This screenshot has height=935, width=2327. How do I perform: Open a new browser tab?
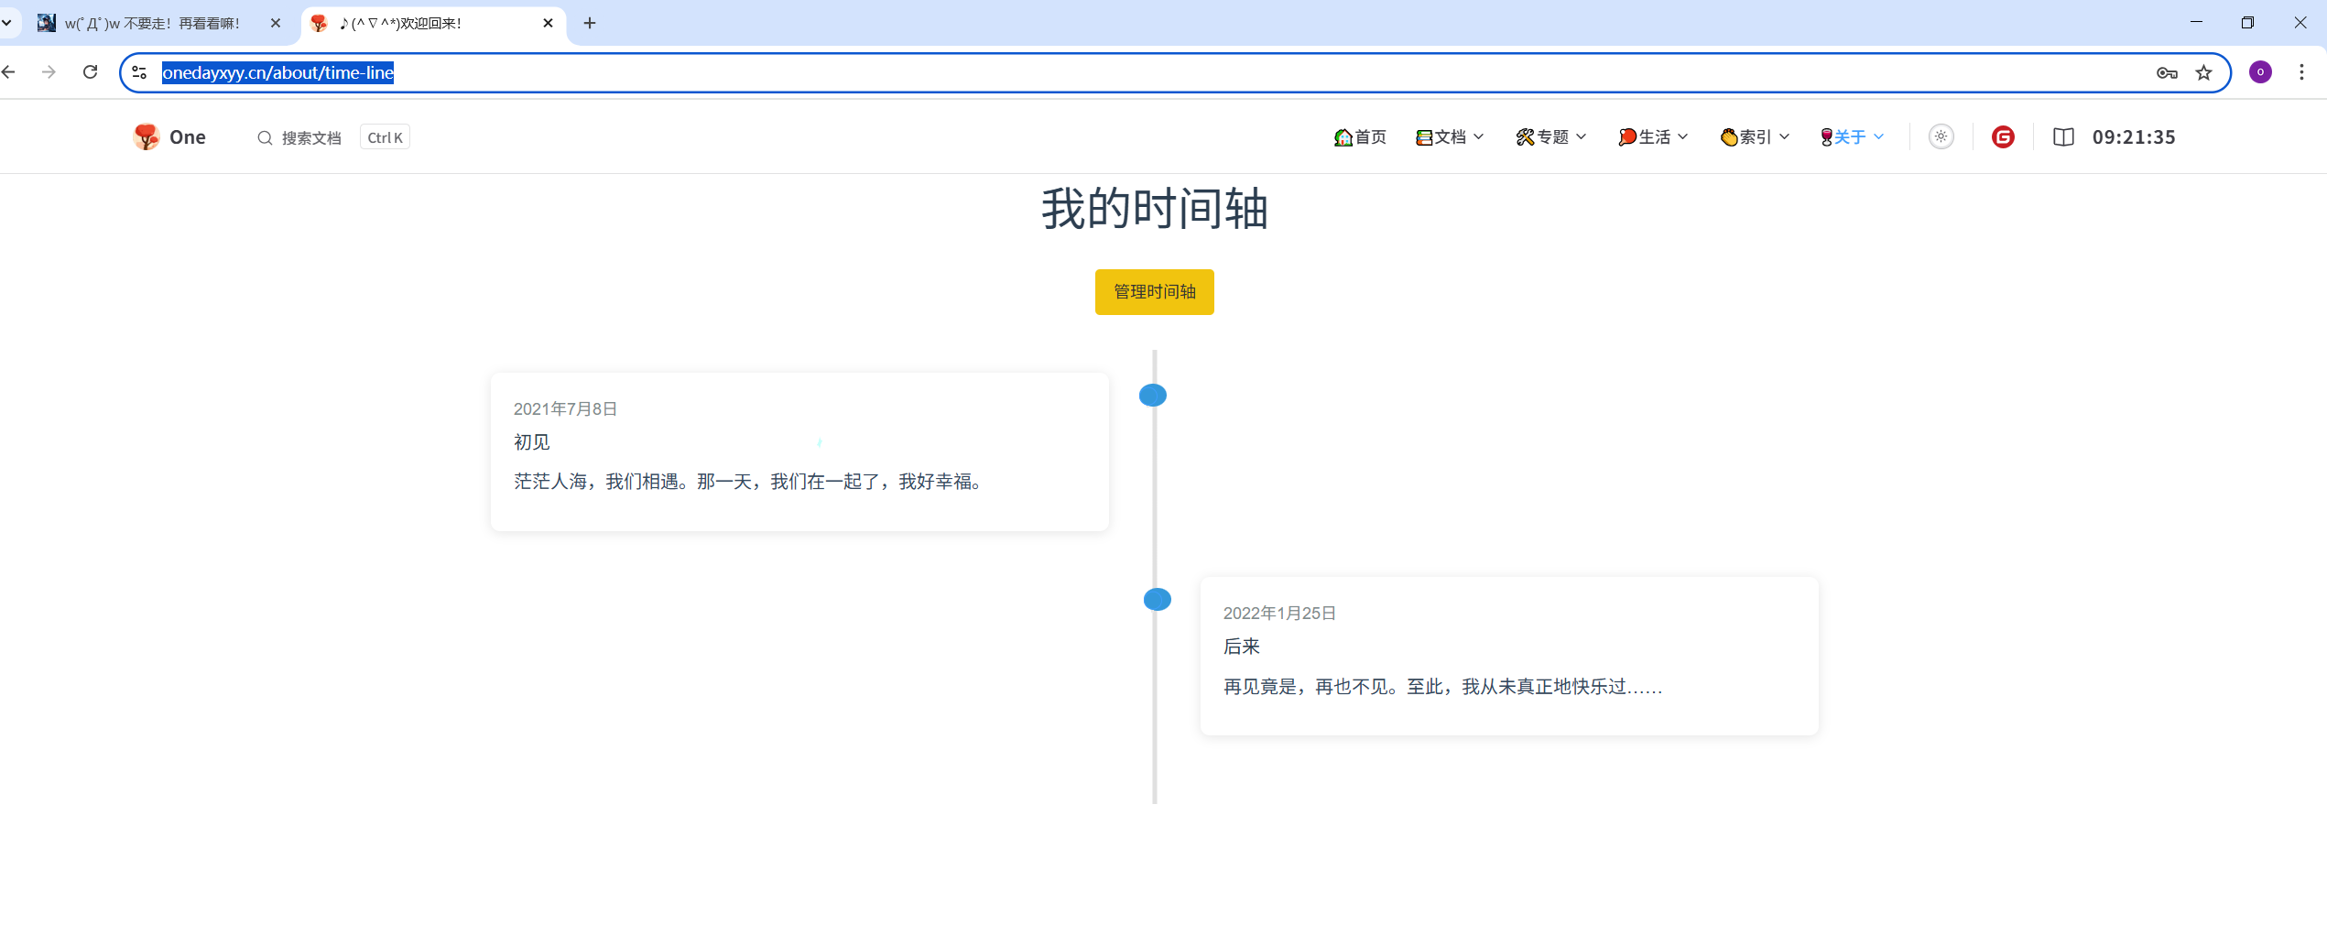tap(590, 24)
